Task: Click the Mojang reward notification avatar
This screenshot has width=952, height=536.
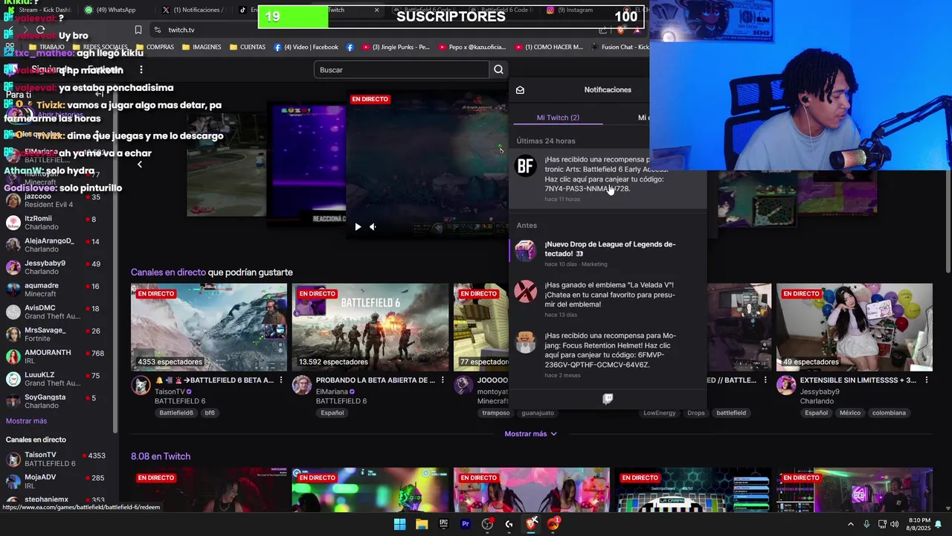Action: [525, 342]
